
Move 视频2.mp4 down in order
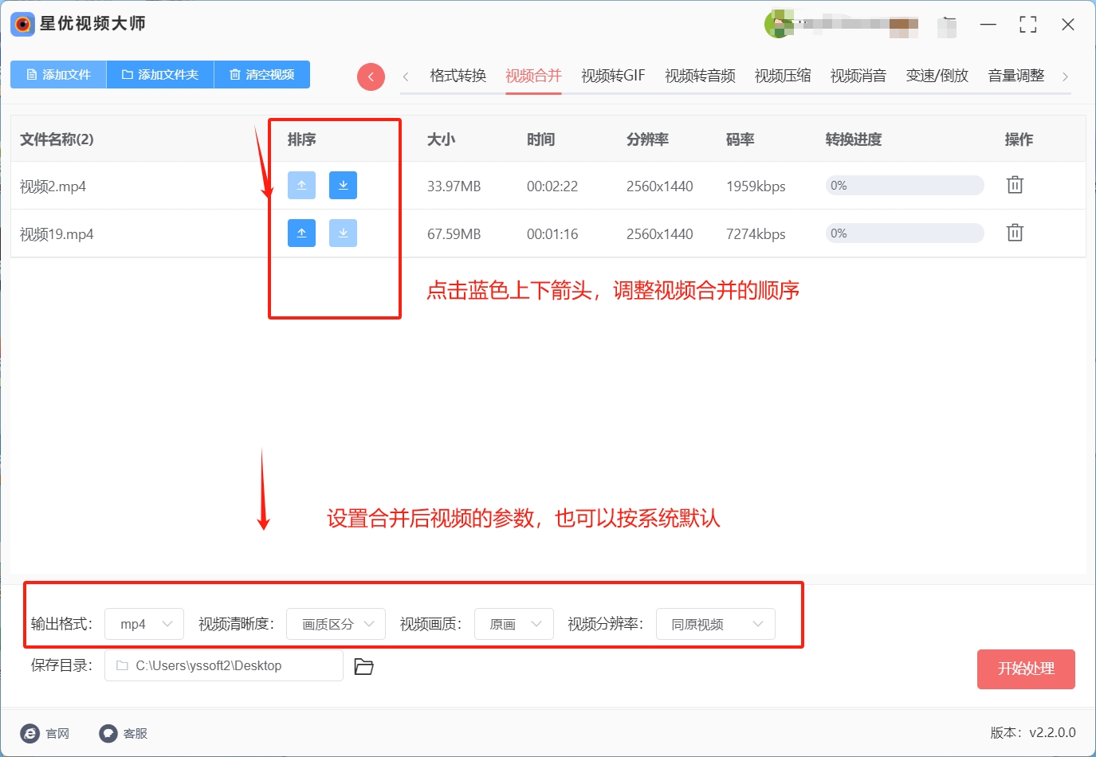tap(343, 185)
